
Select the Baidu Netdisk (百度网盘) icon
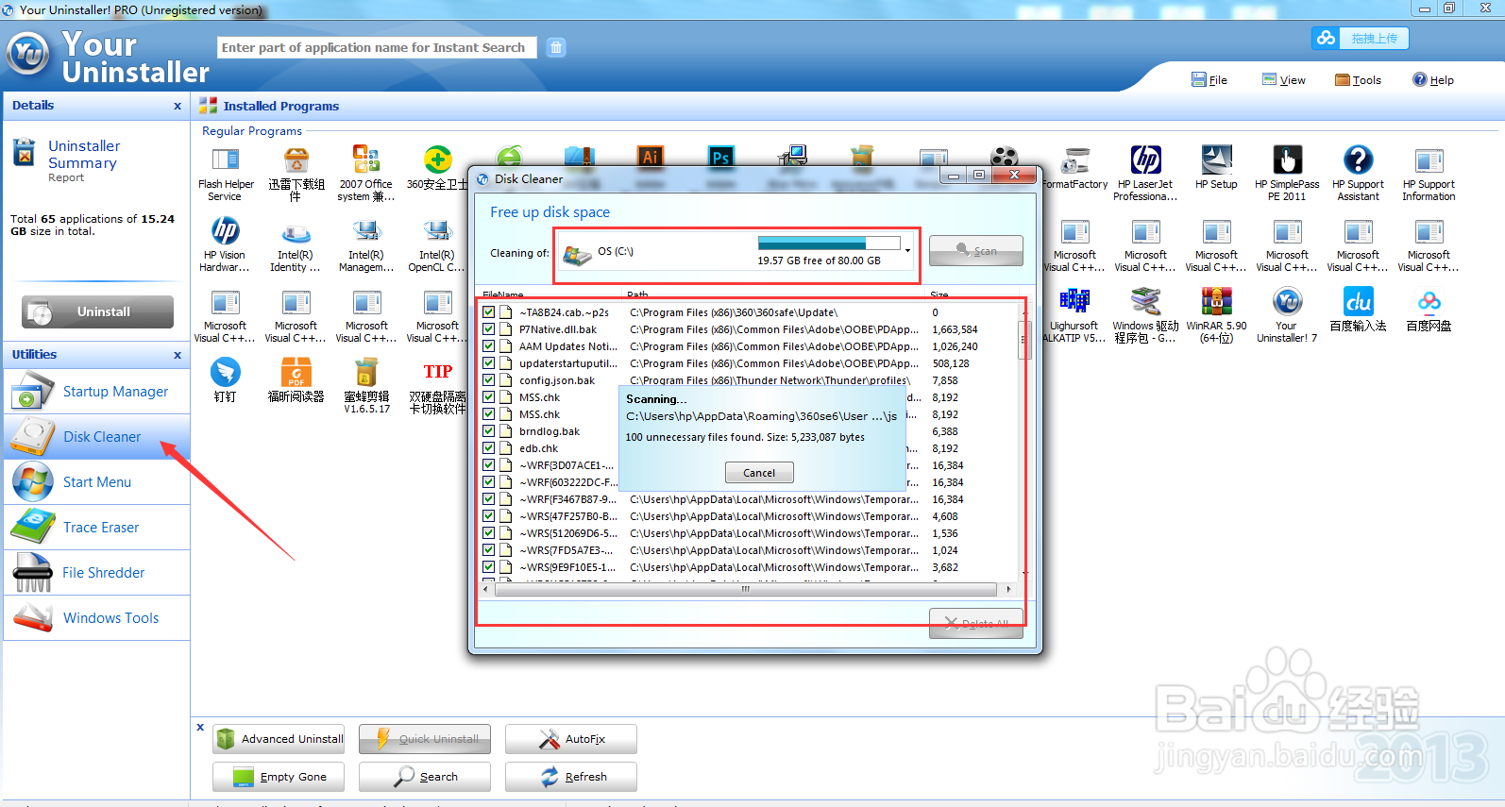click(1429, 310)
